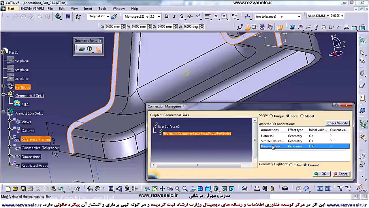Expand the Datums tree node
Viewport: 369px width, 208px height.
pos(10,129)
